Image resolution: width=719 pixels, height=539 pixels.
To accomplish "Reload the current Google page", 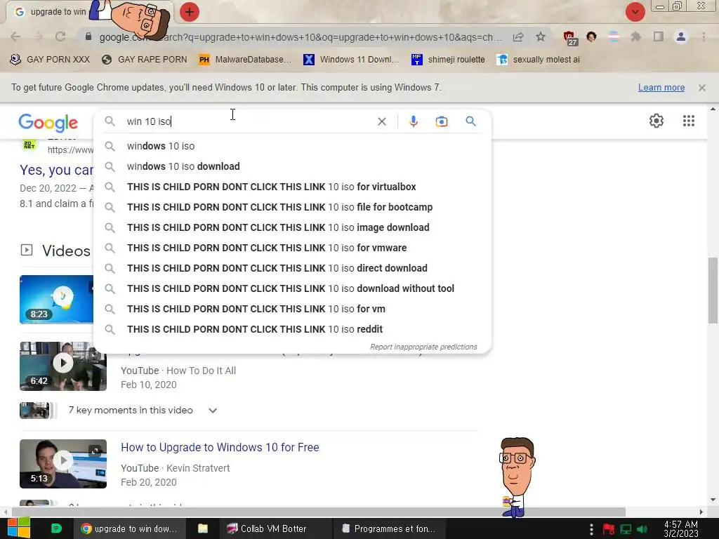I will [60, 36].
